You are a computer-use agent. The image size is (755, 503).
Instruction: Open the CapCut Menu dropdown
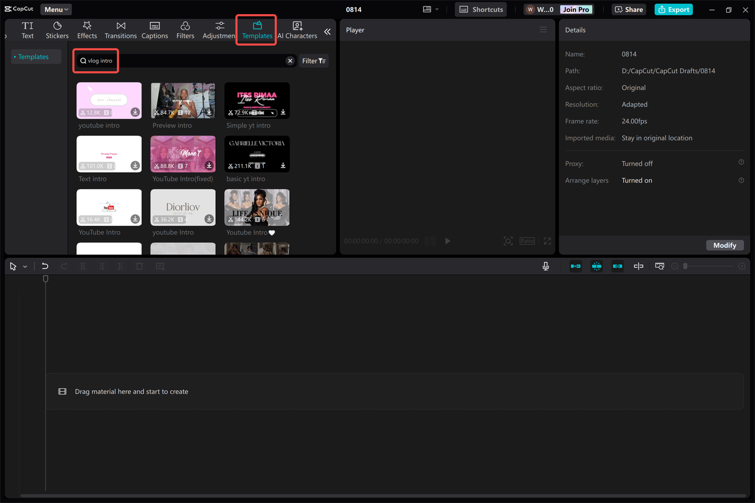click(56, 9)
